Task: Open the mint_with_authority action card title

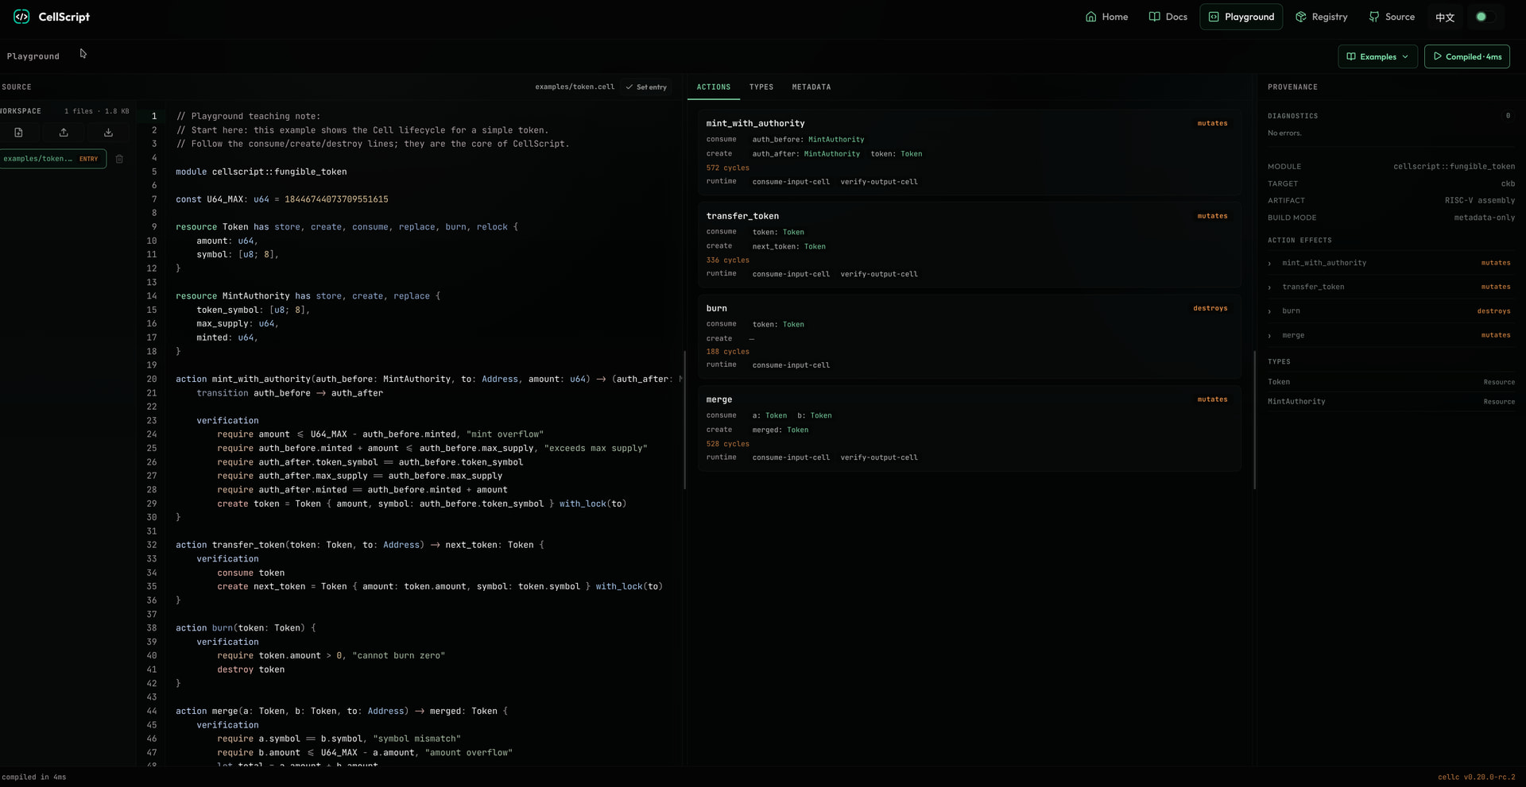Action: pos(755,124)
